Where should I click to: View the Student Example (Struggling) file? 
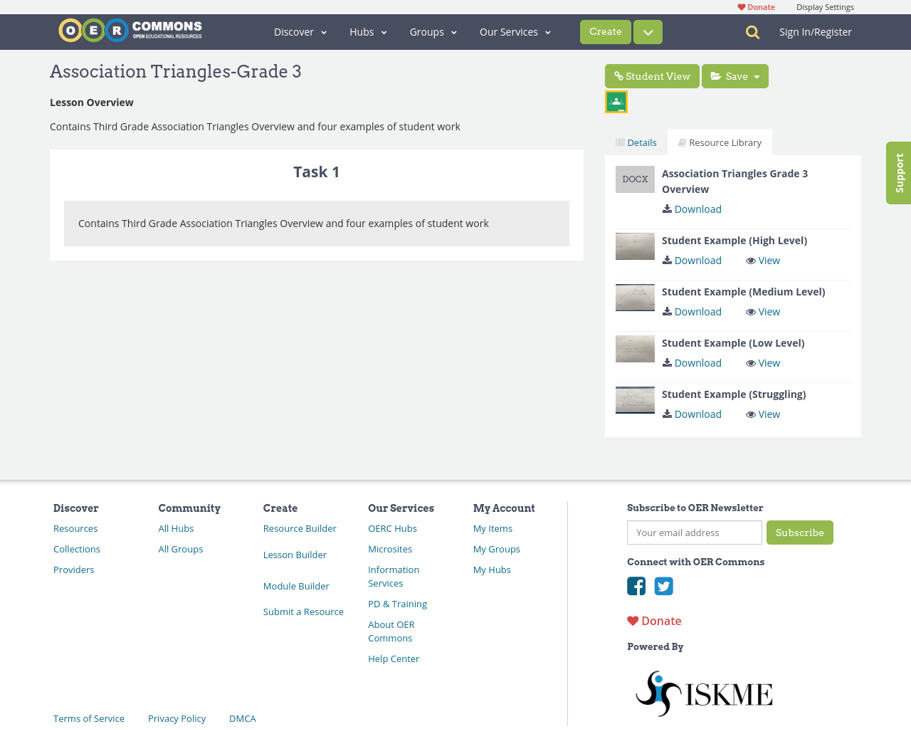click(x=762, y=414)
